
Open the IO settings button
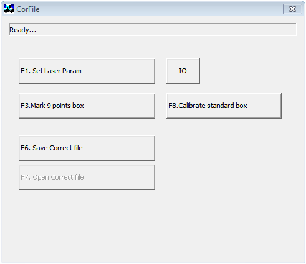pos(183,71)
